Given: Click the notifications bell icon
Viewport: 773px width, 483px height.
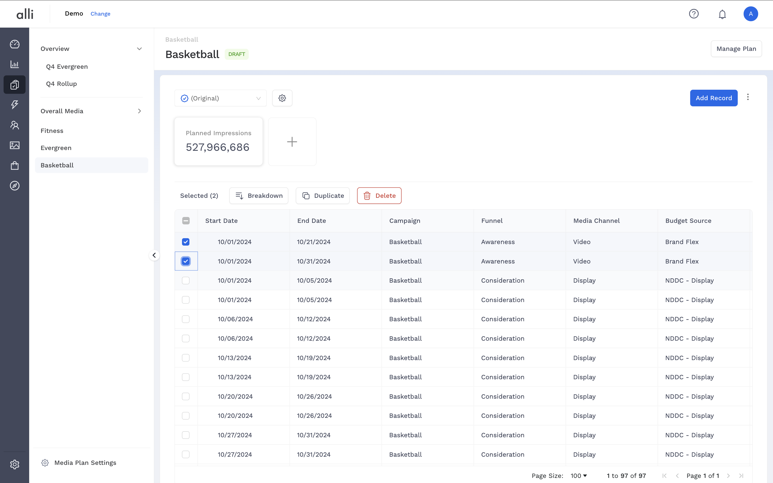Looking at the screenshot, I should point(722,14).
